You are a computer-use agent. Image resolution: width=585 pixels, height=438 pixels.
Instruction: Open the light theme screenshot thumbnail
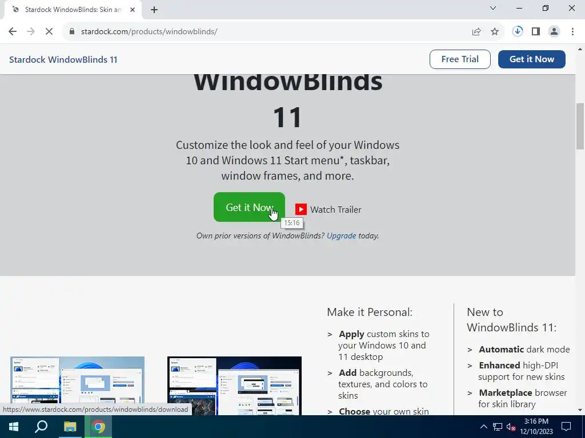point(77,386)
